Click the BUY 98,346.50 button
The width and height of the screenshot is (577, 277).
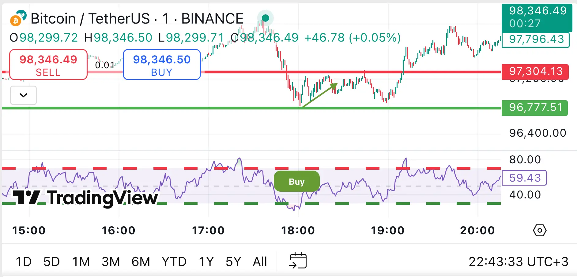point(162,65)
